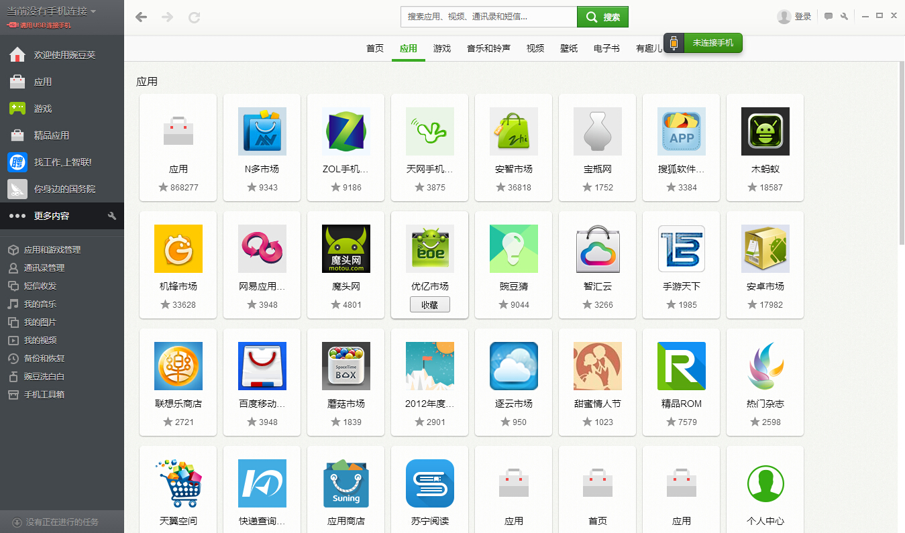Switch to the 视频 tab
Viewport: 905px width, 533px height.
tap(535, 48)
